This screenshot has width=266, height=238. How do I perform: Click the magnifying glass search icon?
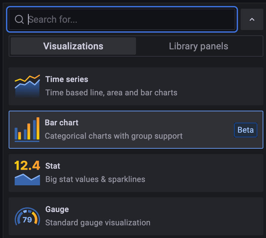coord(19,19)
